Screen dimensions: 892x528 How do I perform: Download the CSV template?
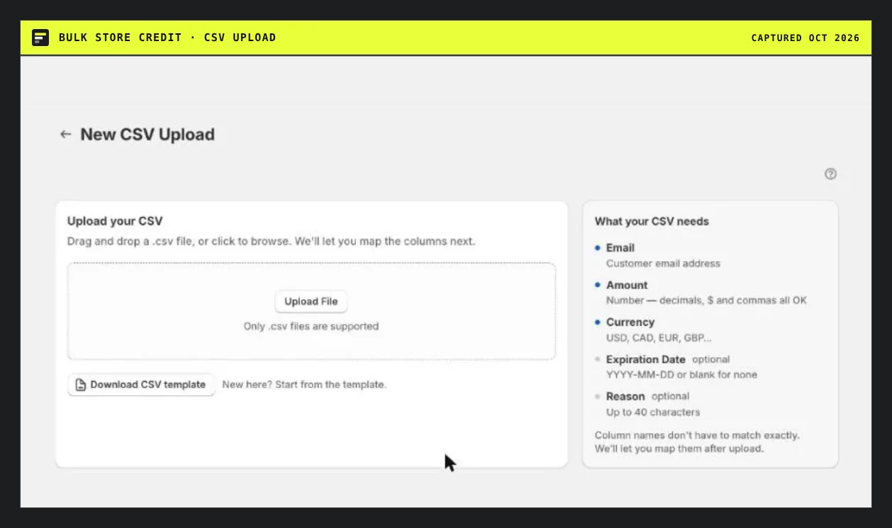141,385
